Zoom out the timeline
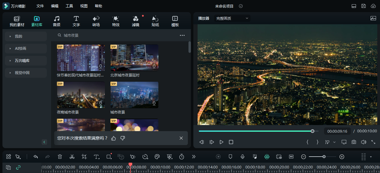This screenshot has height=173, width=380. tap(303, 157)
